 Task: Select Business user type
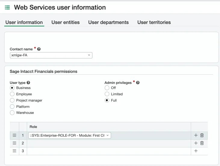point(12,88)
